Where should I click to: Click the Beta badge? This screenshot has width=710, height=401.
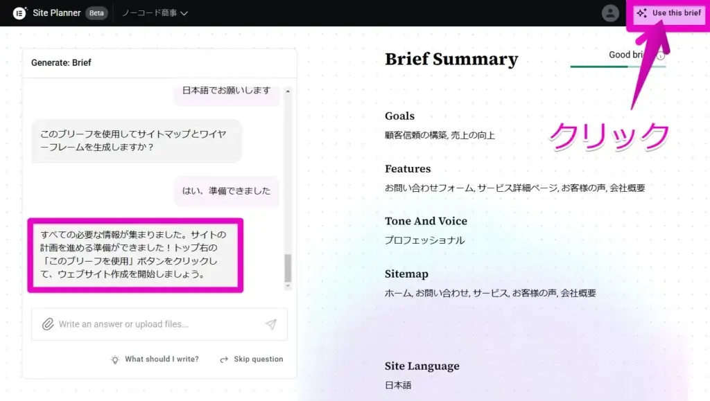pos(96,13)
